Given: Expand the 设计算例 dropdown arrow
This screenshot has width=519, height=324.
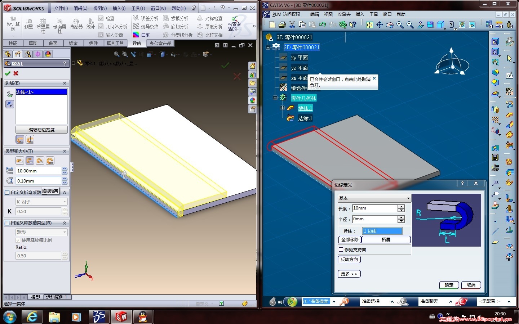Looking at the screenshot, I should (x=13, y=36).
